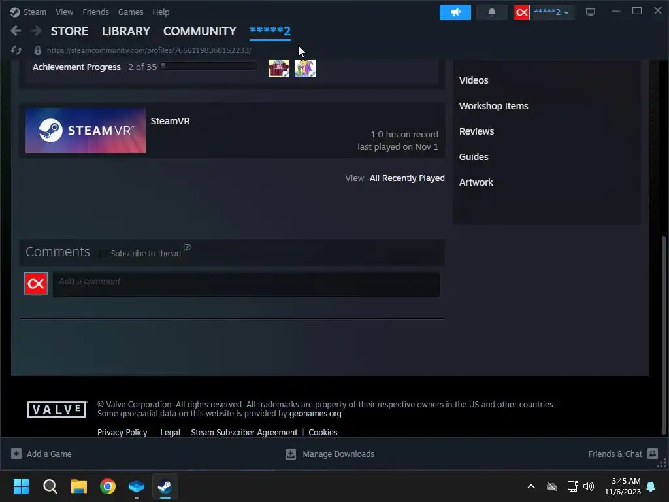The width and height of the screenshot is (669, 502).
Task: Open the Videos link in sidebar
Action: [x=474, y=80]
